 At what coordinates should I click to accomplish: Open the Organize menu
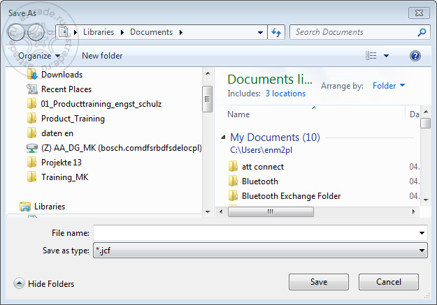[x=39, y=56]
